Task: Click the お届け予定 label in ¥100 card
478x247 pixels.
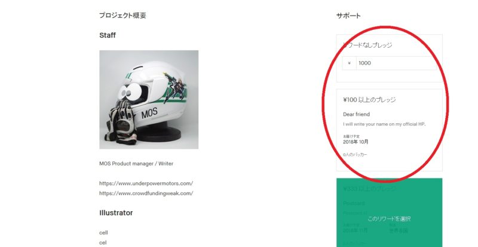Action: click(351, 136)
